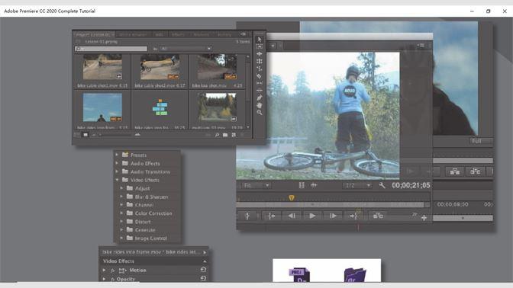Click the yellow playhead marker

click(x=292, y=197)
